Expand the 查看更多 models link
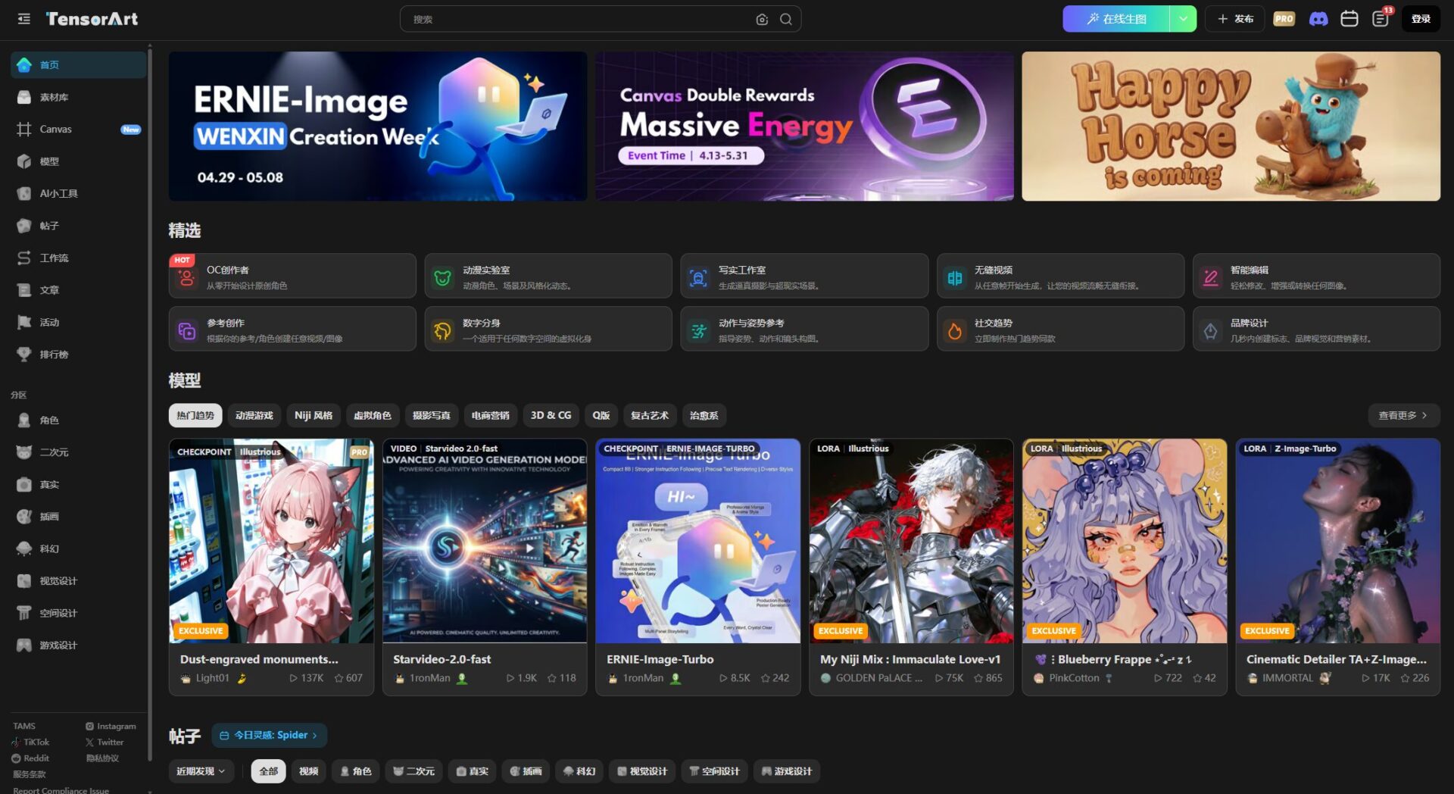The height and width of the screenshot is (794, 1454). click(x=1403, y=415)
